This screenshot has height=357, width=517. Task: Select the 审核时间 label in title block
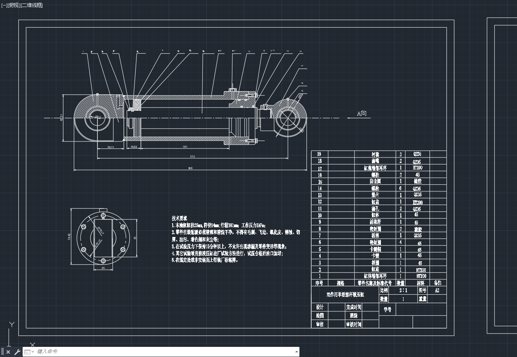click(x=354, y=324)
